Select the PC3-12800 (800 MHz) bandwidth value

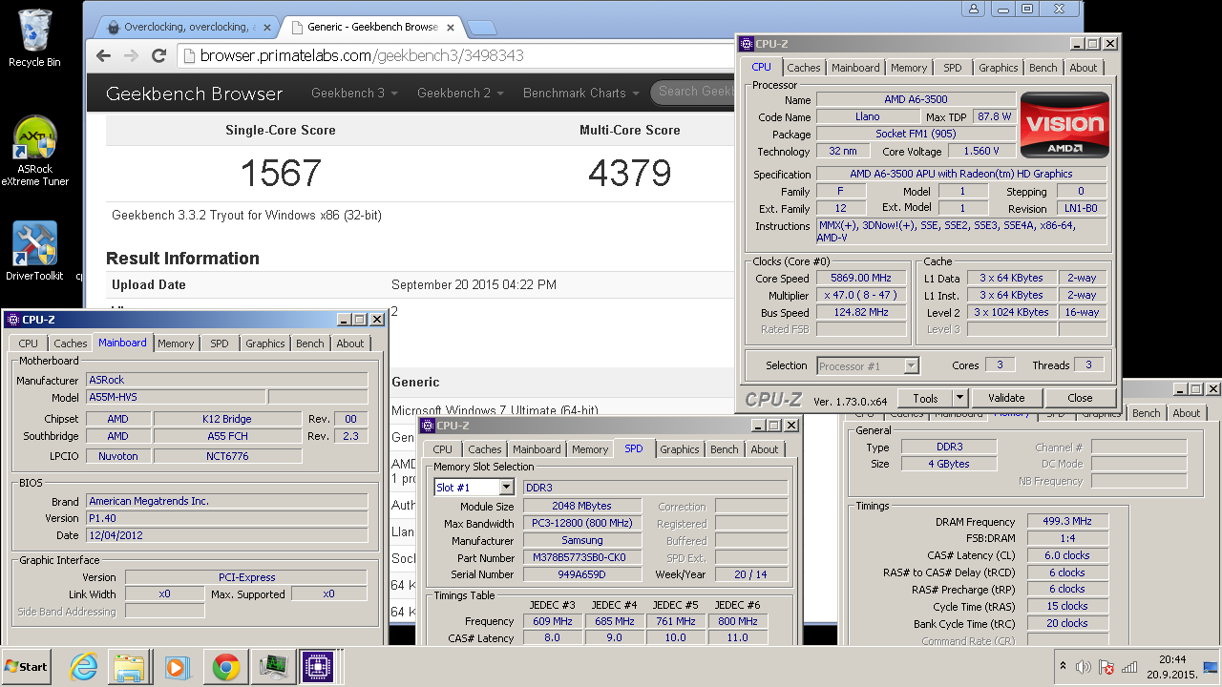[581, 523]
